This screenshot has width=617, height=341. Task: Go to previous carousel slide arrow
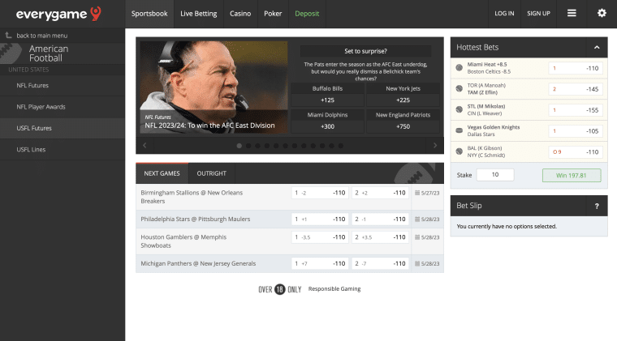coord(145,146)
